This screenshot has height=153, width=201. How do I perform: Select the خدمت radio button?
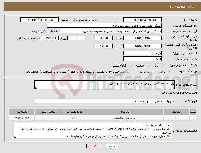tap(148, 65)
